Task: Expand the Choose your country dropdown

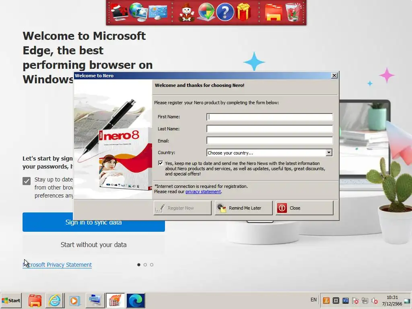Action: click(x=329, y=152)
